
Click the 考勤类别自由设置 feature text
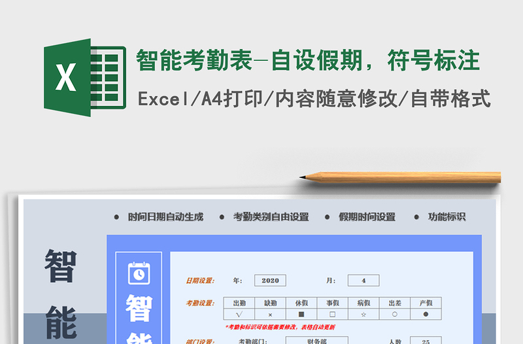point(271,217)
